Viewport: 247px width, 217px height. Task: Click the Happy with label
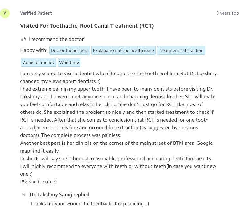[x=34, y=51]
